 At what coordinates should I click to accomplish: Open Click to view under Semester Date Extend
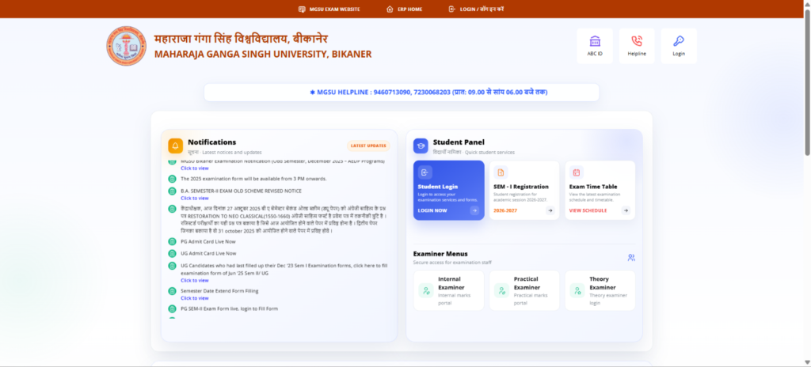pos(195,298)
